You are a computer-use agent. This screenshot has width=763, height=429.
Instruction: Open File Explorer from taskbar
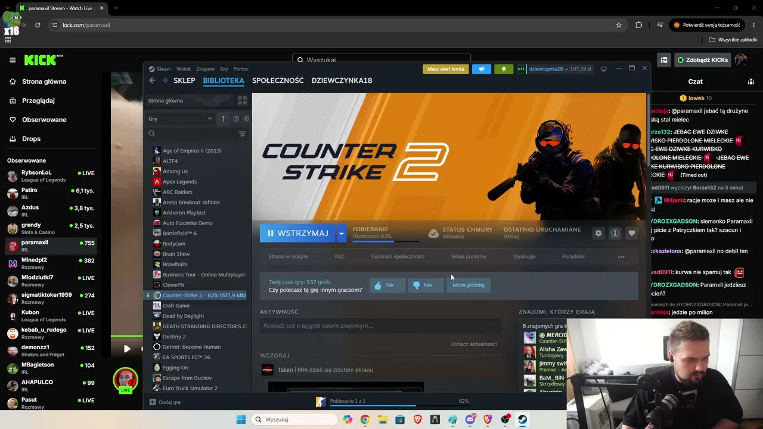coord(383,419)
